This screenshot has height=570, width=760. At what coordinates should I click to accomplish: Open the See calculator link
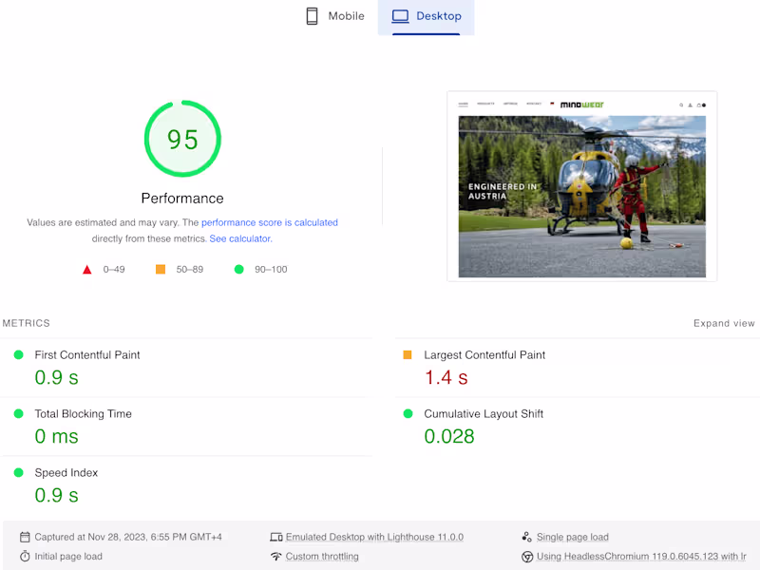[239, 238]
